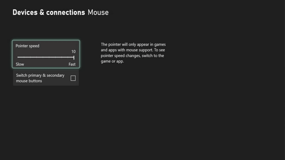Image resolution: width=285 pixels, height=160 pixels.
Task: Click the third tick on pointer speed slider
Action: click(x=30, y=57)
